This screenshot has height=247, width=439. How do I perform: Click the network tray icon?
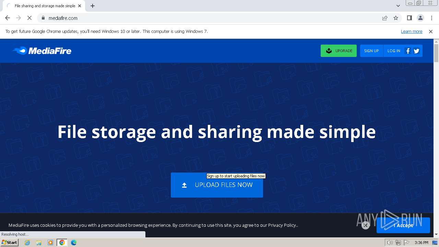tap(398, 243)
